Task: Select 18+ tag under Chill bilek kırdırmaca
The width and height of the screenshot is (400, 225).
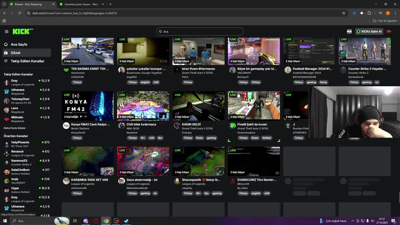Action: pos(142,138)
